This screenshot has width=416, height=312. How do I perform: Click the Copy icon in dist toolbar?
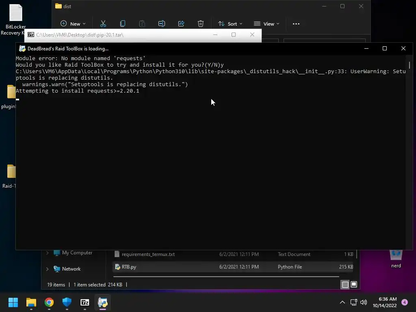(123, 24)
